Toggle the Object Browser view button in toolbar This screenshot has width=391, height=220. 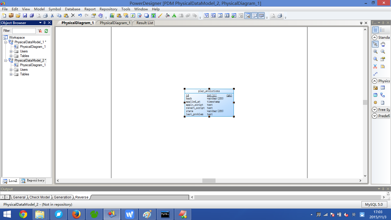coord(248,15)
